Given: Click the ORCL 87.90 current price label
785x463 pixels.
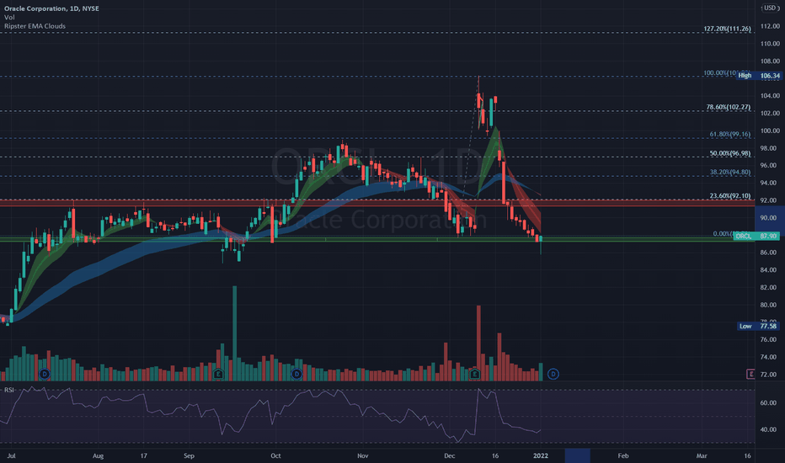Looking at the screenshot, I should 756,236.
